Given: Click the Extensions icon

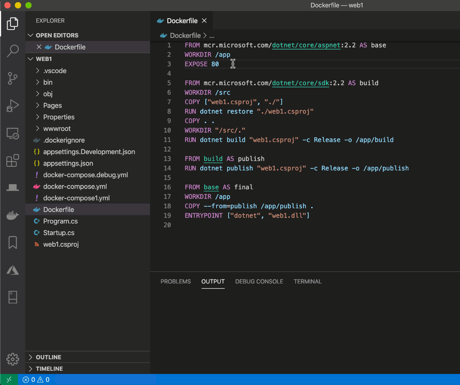Looking at the screenshot, I should point(13,161).
